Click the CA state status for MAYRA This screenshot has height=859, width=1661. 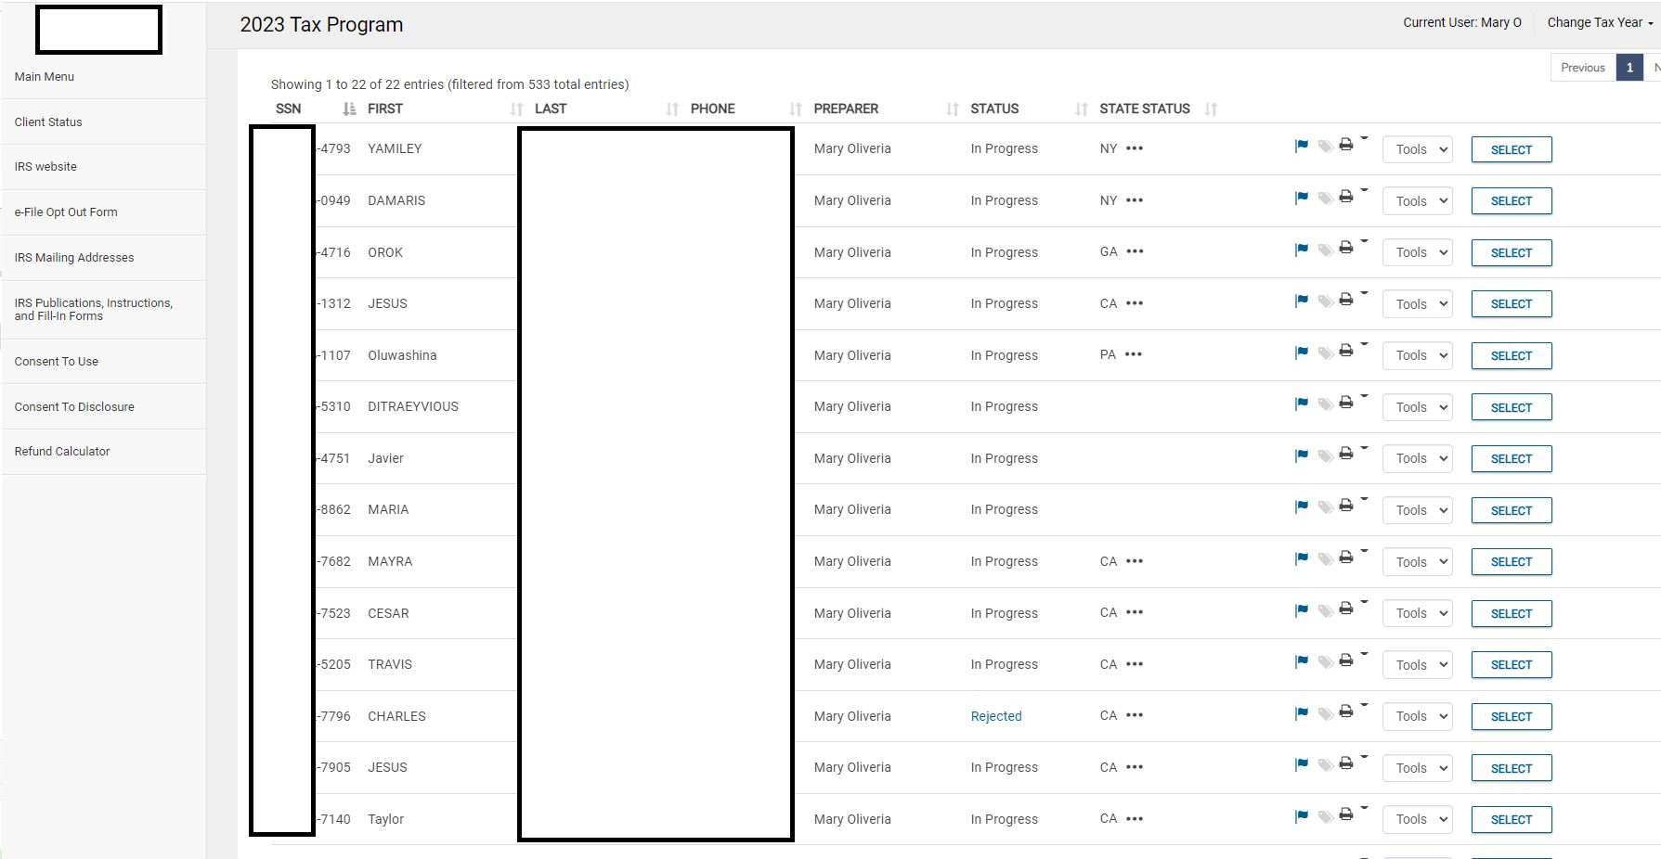tap(1109, 561)
